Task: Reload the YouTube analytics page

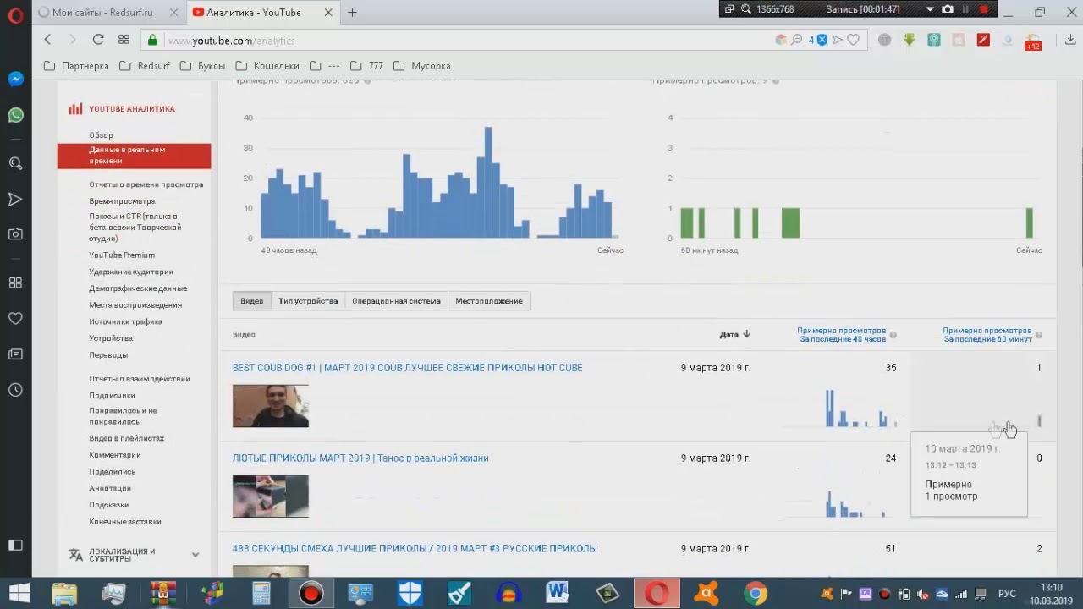Action: [x=98, y=40]
